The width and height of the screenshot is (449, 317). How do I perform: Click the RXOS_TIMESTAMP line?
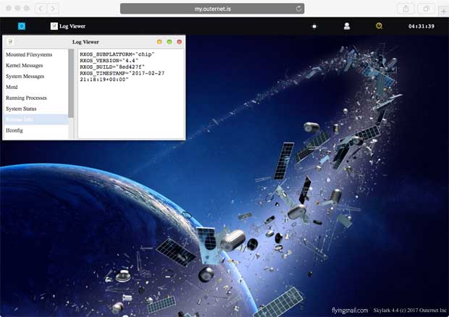122,77
